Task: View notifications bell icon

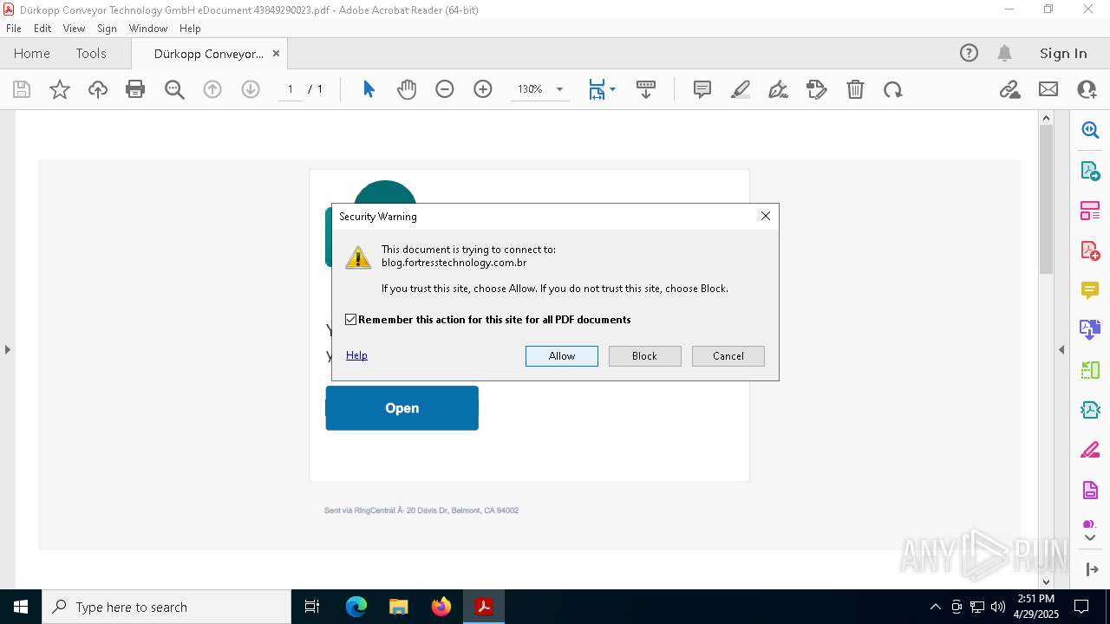Action: click(1004, 53)
